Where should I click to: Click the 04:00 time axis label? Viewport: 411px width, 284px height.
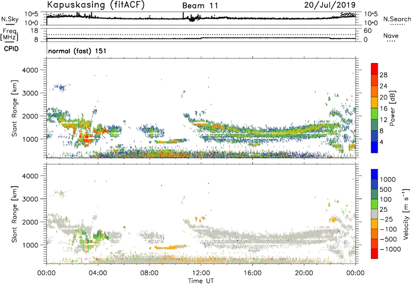pos(98,273)
